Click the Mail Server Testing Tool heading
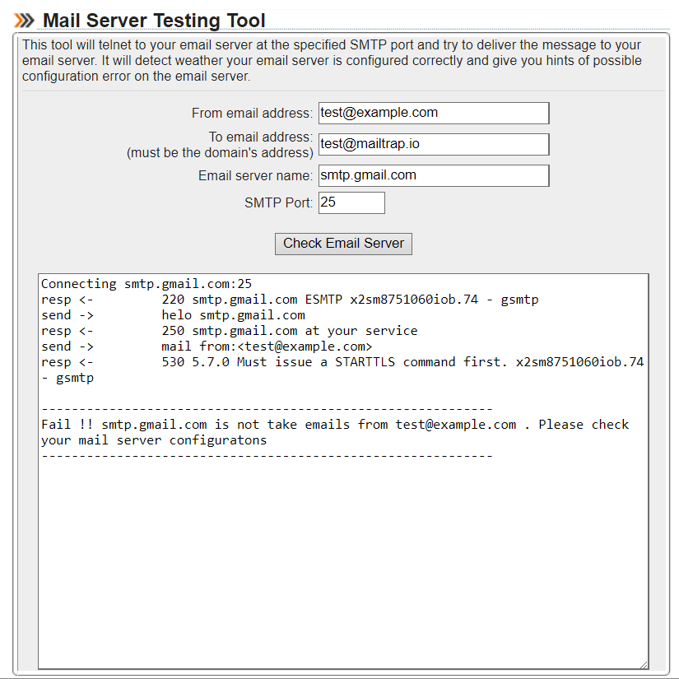Image resolution: width=679 pixels, height=679 pixels. coord(154,21)
